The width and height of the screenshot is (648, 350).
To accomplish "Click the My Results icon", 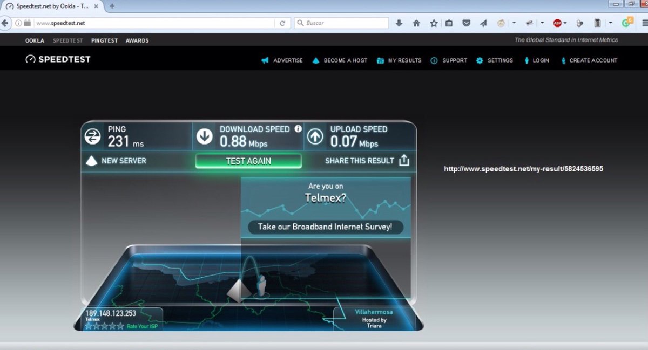I will pyautogui.click(x=381, y=60).
